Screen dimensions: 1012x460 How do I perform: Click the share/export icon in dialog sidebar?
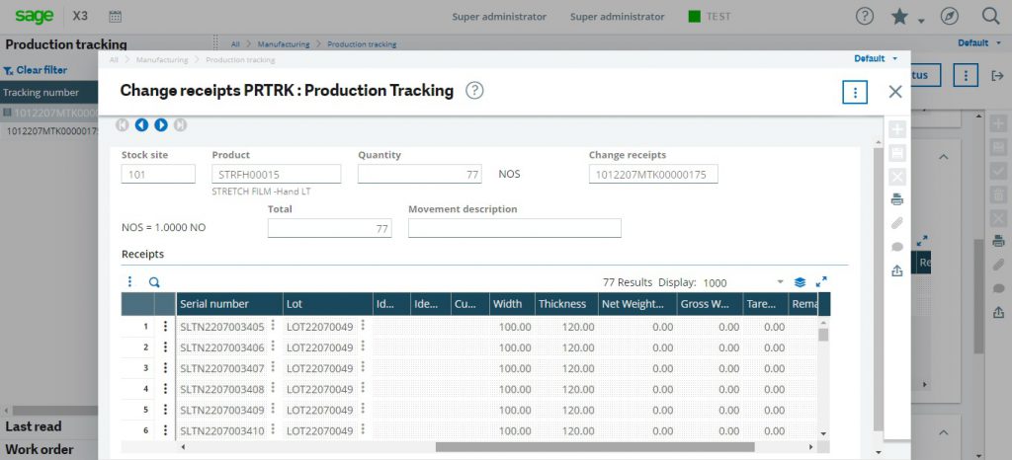897,271
